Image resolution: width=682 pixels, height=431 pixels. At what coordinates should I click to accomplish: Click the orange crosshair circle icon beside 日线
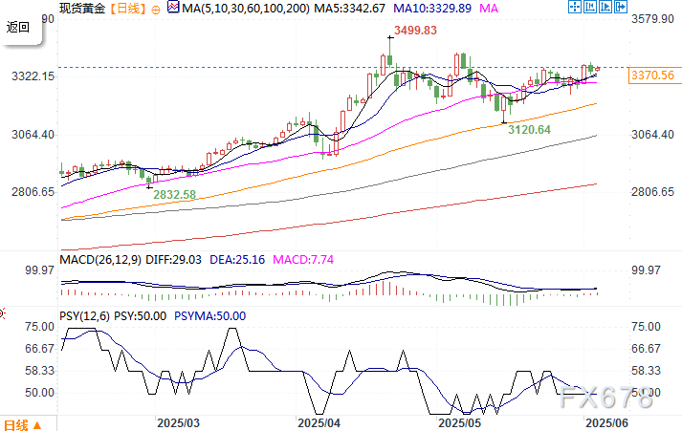[156, 9]
